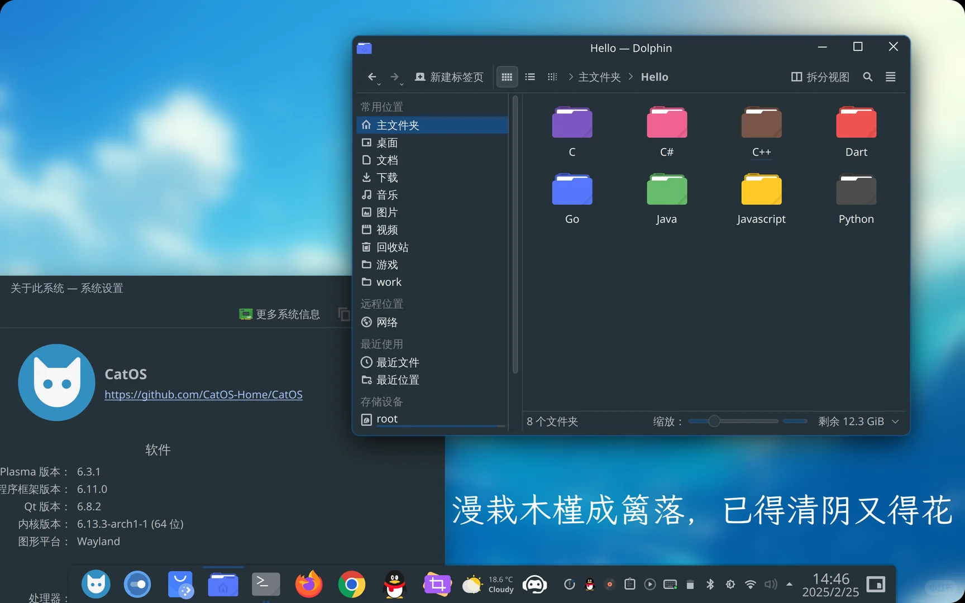This screenshot has height=603, width=965.
Task: Mute the speaker via tray volume icon
Action: coord(771,584)
